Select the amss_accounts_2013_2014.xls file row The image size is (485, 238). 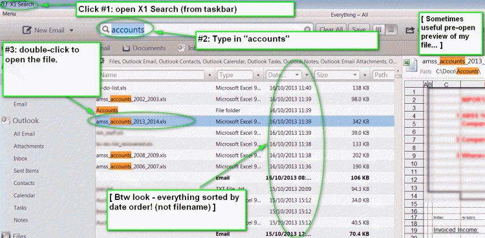pos(244,122)
